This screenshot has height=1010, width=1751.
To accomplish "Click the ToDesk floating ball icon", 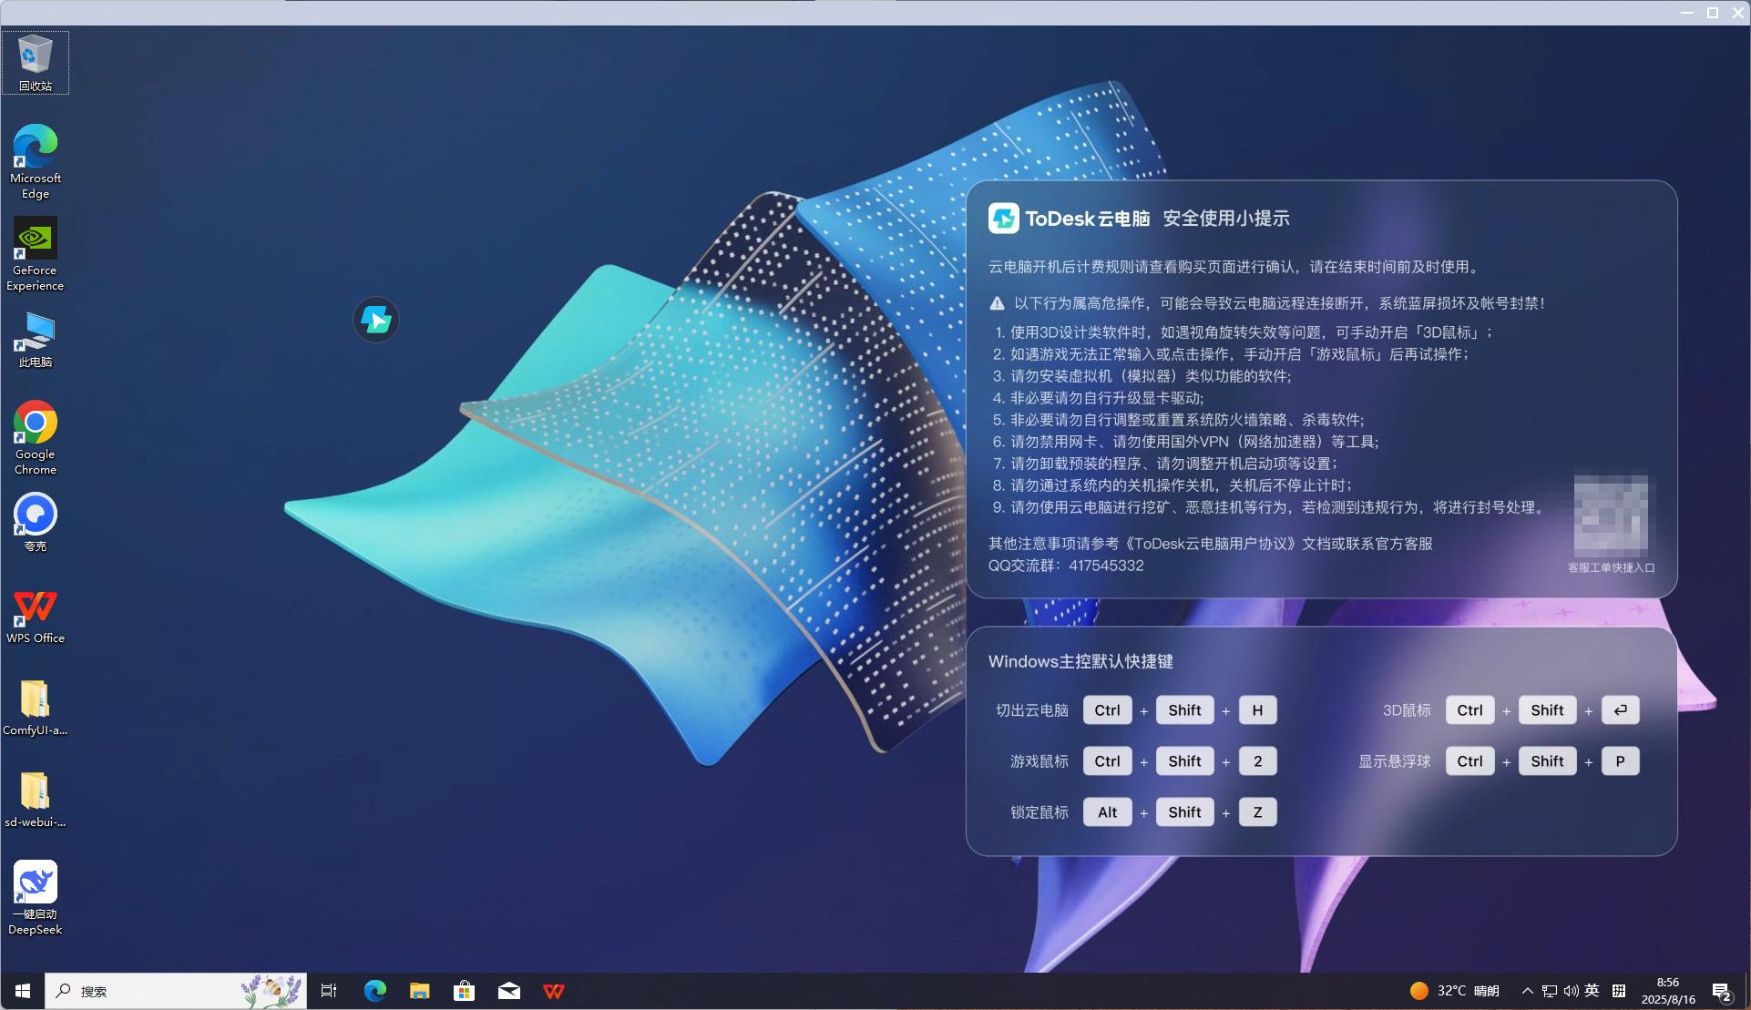I will 376,320.
